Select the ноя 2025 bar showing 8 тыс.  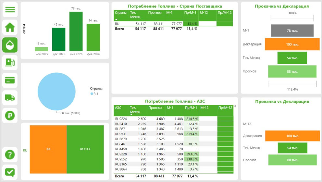click(41, 49)
